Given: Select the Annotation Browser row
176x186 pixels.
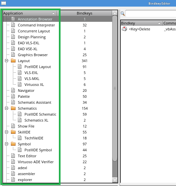Looking at the screenshot, I should point(58,19).
